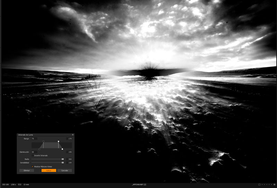Click the Radio value field showing 300
This screenshot has height=188, width=277.
pyautogui.click(x=69, y=159)
